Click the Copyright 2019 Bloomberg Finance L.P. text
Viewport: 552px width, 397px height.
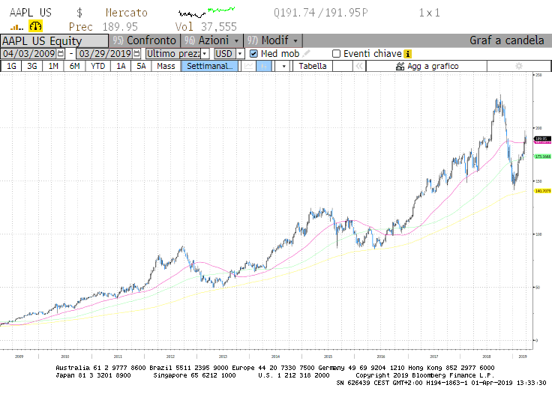425,375
